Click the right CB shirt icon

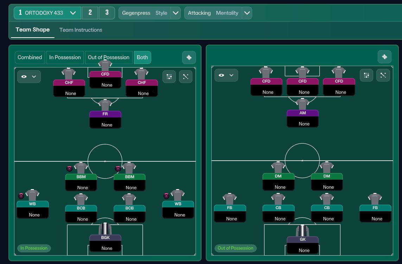(x=327, y=199)
